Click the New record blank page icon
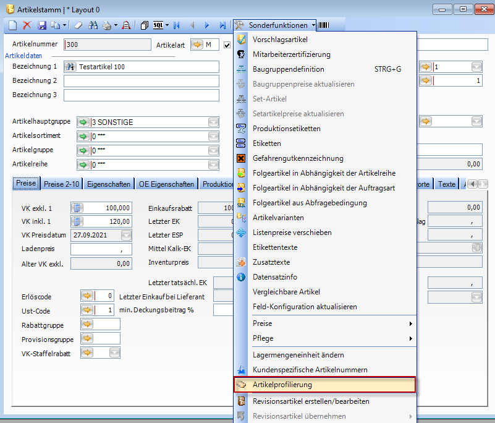The height and width of the screenshot is (423, 495). pos(13,25)
